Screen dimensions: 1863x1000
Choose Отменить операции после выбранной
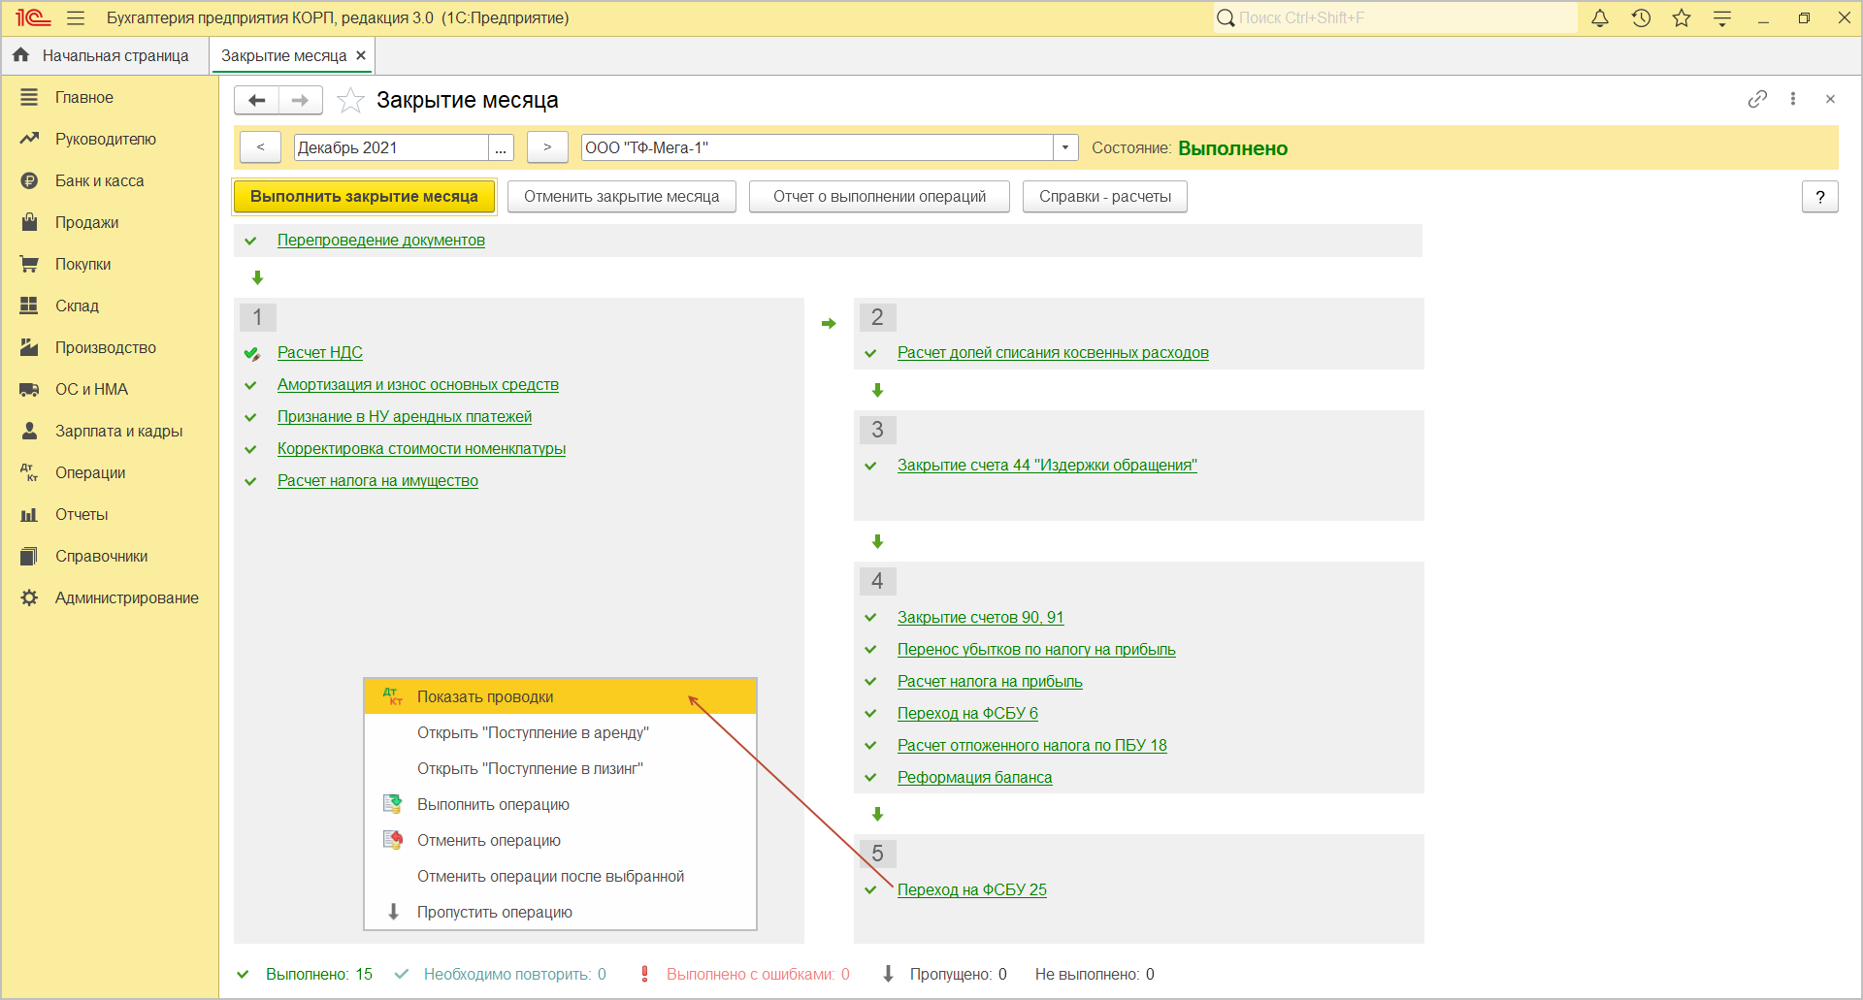560,876
